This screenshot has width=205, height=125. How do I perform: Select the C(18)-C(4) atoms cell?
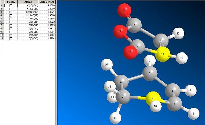point(28,5)
